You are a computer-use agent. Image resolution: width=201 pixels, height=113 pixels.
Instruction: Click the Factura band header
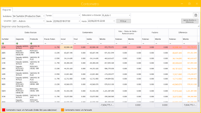tap(155, 33)
